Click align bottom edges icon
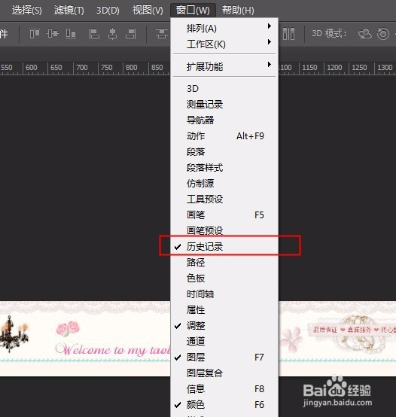Viewport: 396px width, 417px height. (x=71, y=34)
